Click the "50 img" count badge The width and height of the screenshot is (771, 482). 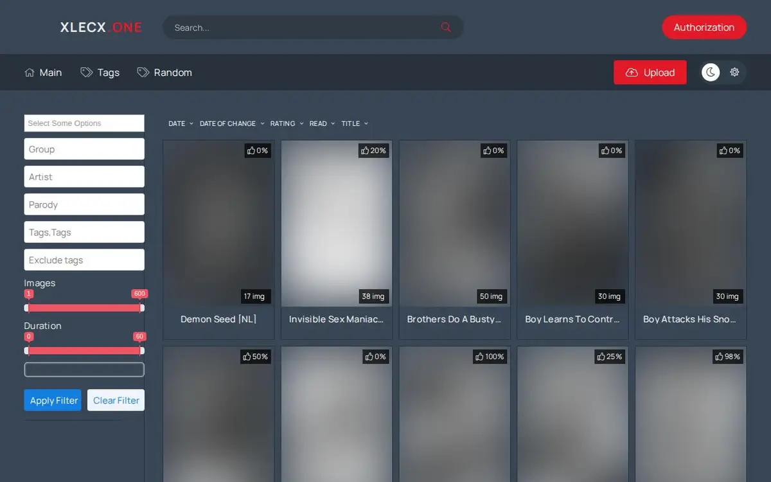[x=491, y=296]
